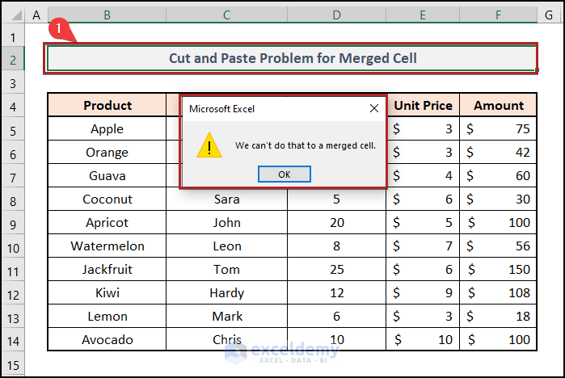
Task: Select column B header
Action: [107, 15]
